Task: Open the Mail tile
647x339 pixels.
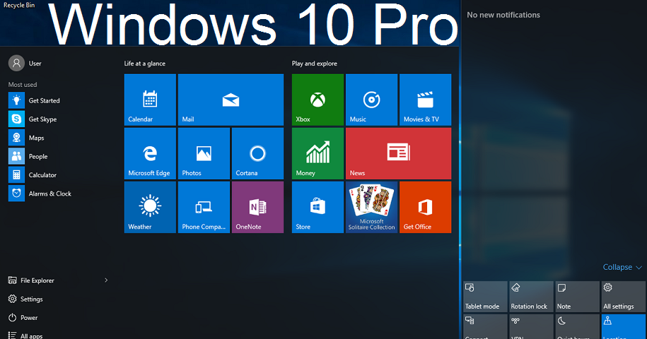Action: (x=231, y=100)
